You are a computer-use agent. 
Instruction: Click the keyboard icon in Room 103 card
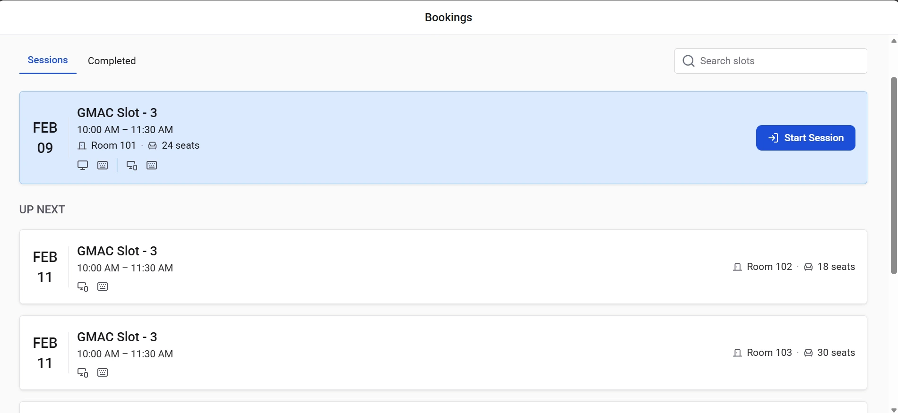[103, 372]
